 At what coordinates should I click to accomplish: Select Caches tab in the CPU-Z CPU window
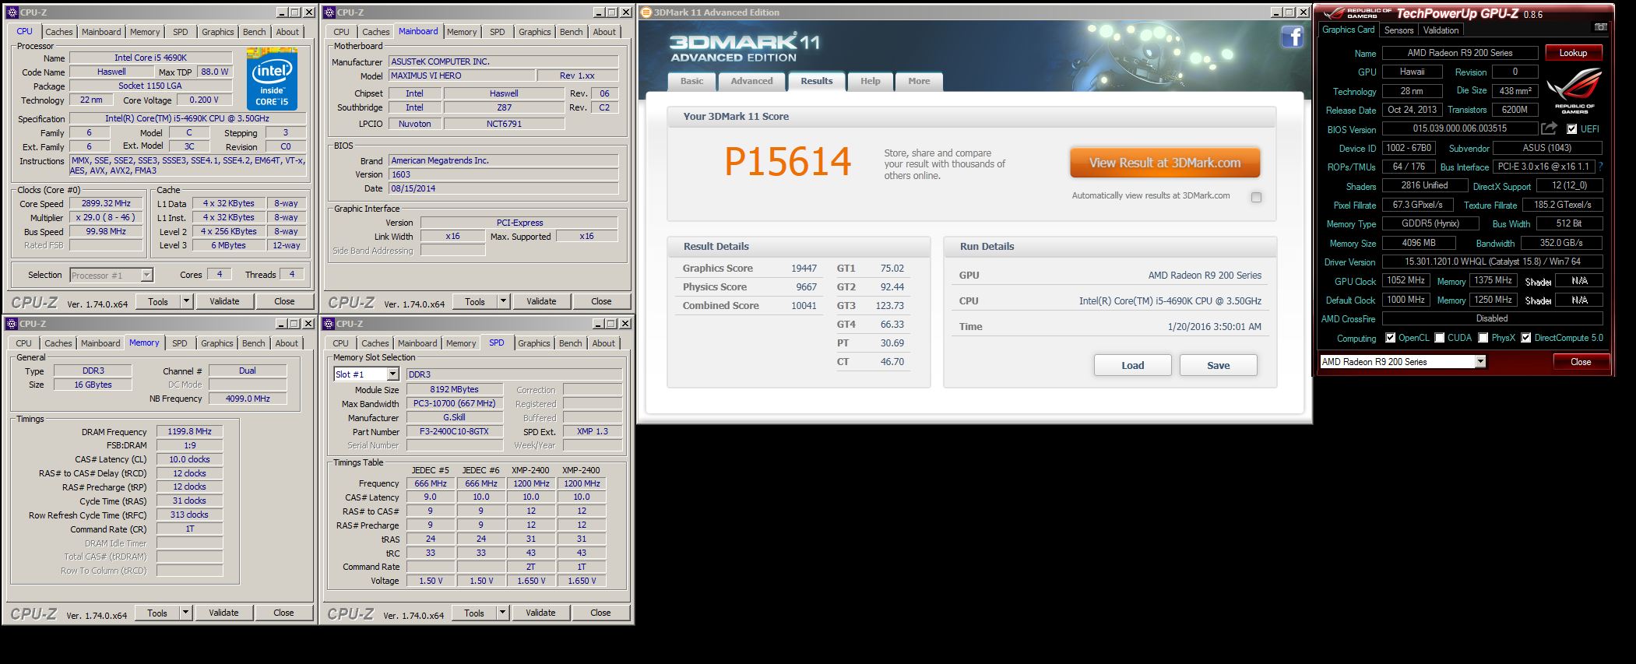(58, 32)
